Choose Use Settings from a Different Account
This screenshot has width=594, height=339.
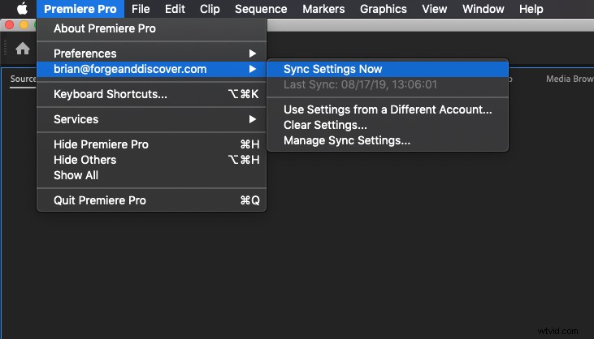[388, 109]
